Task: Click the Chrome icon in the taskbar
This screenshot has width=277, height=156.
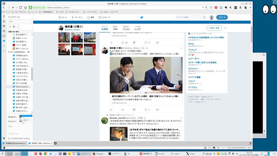Action: [45, 154]
